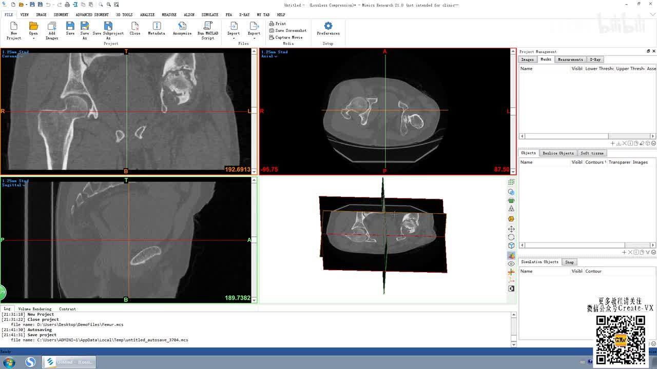
Task: Click the Anonymize icon
Action: (182, 26)
